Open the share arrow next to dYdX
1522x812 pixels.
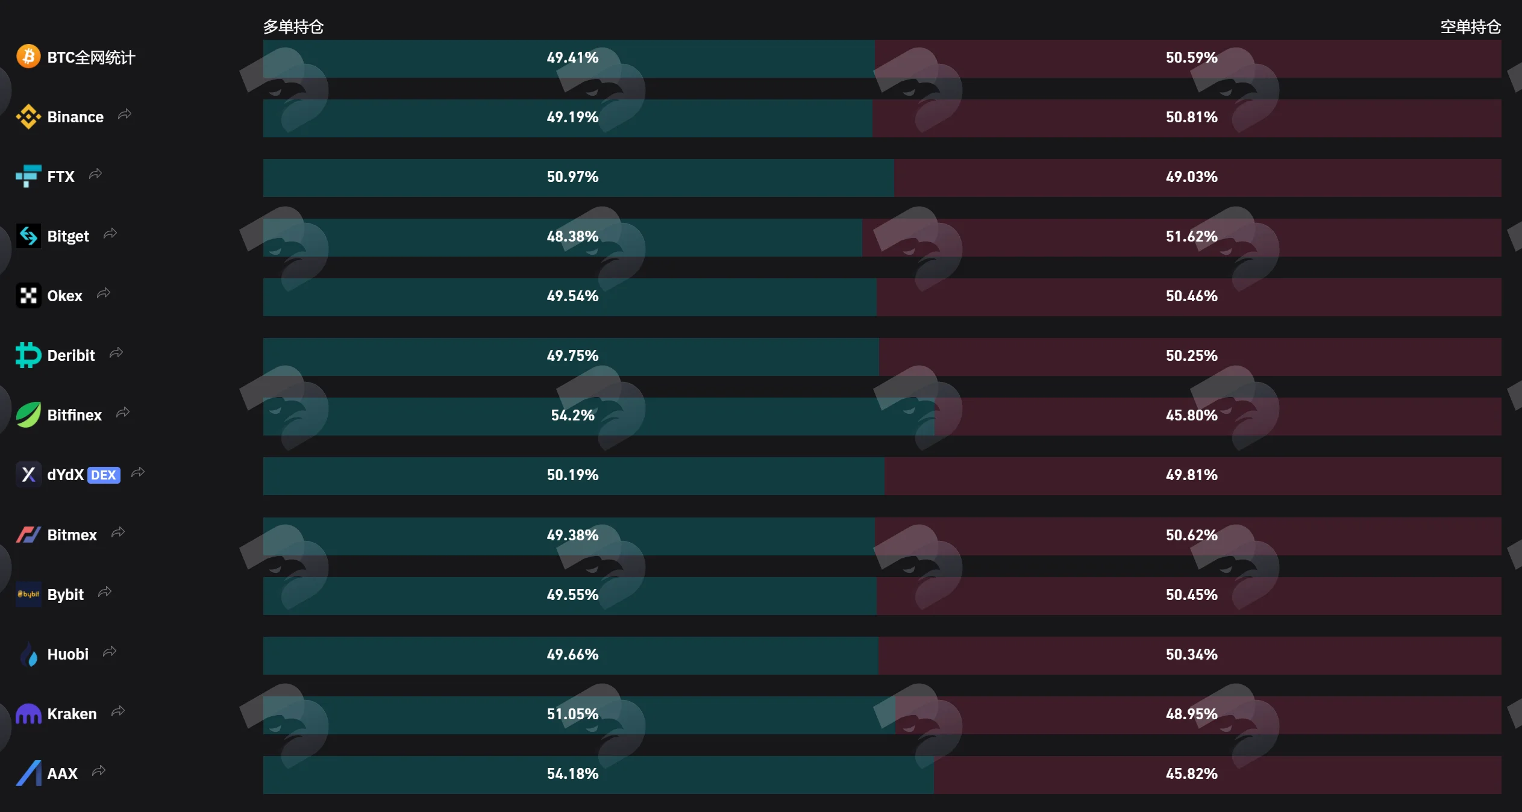pyautogui.click(x=138, y=472)
